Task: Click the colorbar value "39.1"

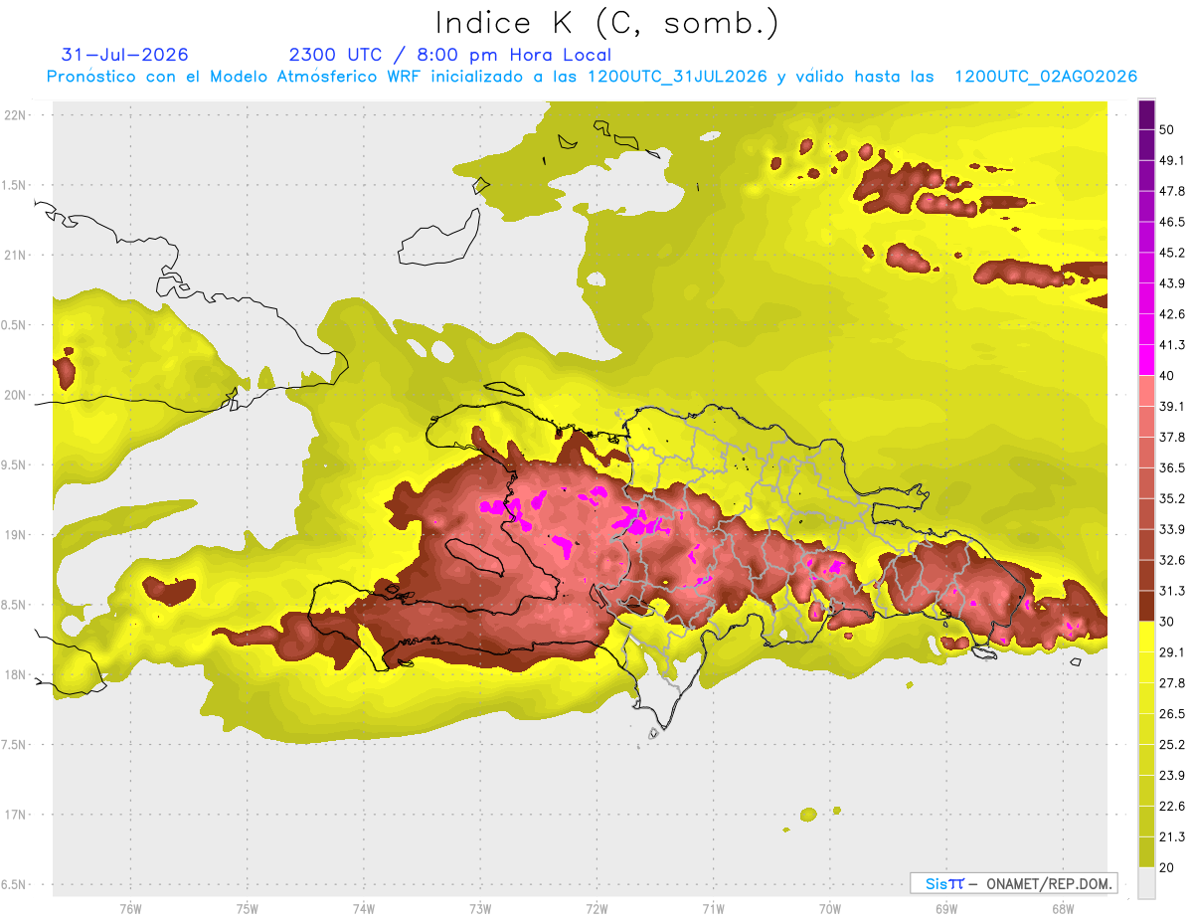Action: [1171, 407]
